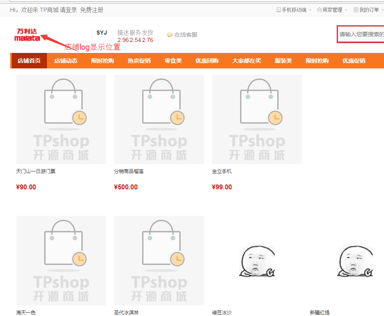The image size is (384, 316).
Task: Expand the 商家管理 dropdown menu
Action: (x=346, y=10)
